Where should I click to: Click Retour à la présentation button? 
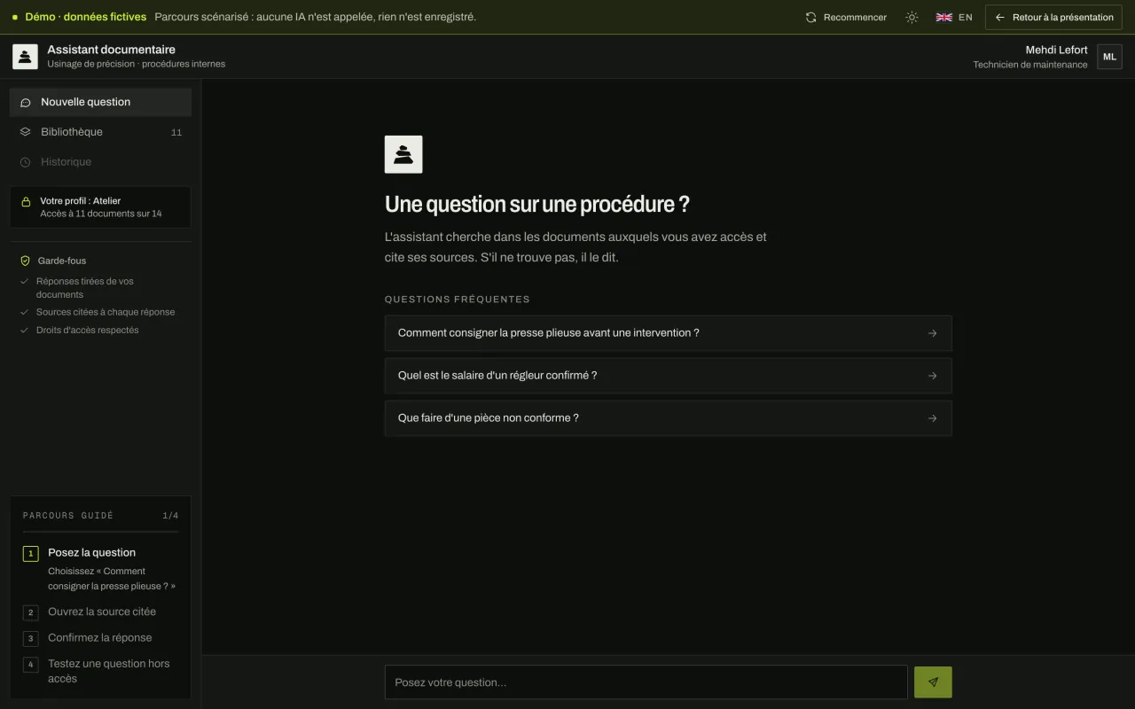(x=1053, y=17)
